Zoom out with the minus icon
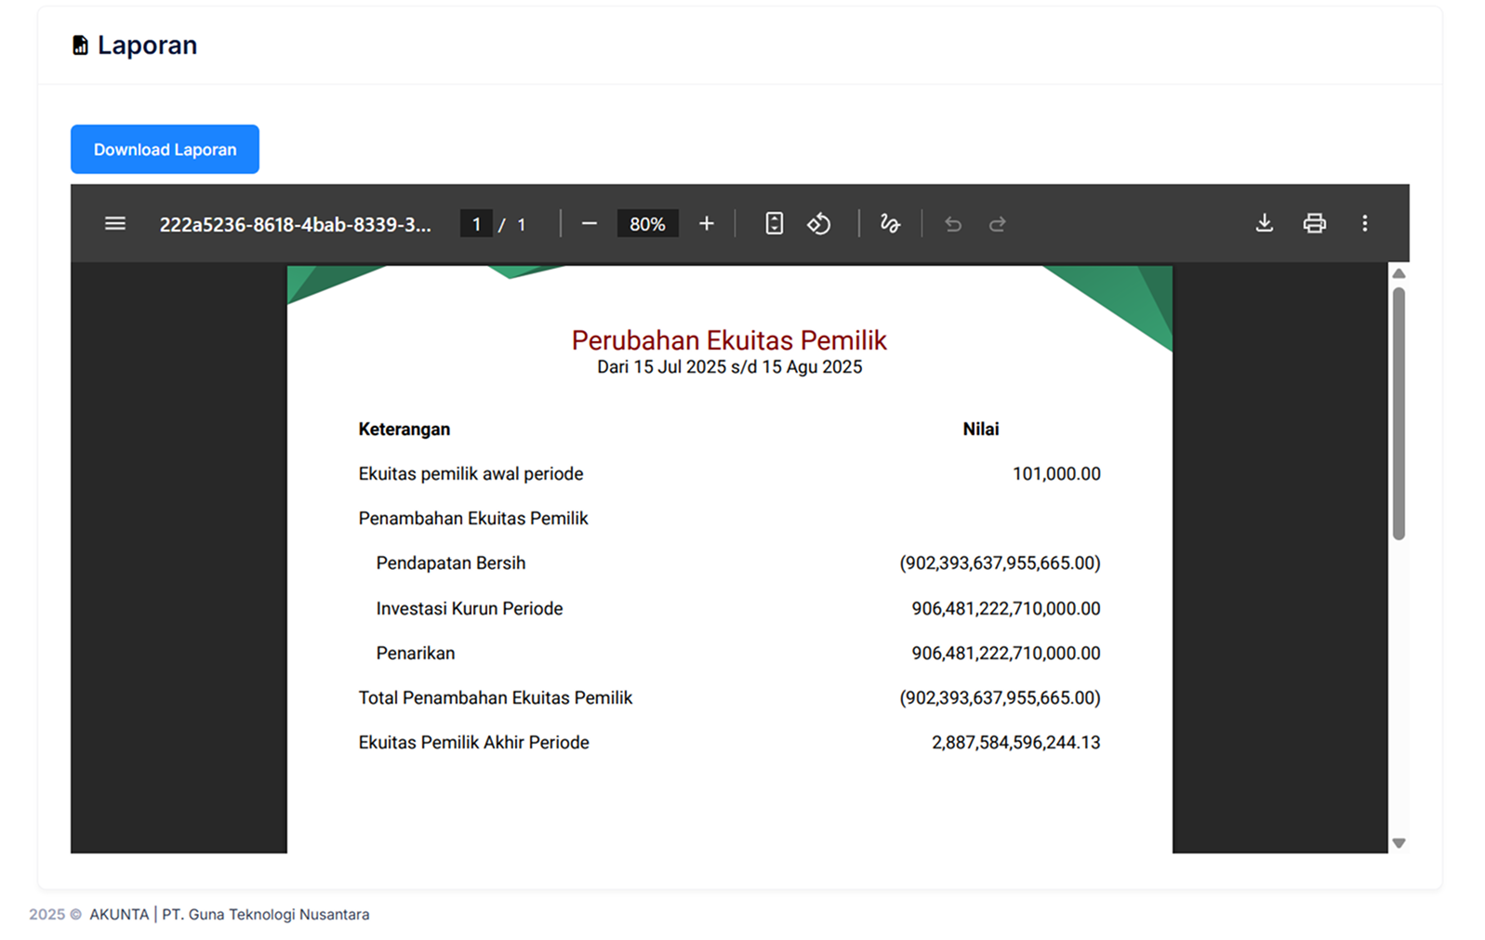The height and width of the screenshot is (940, 1485). (x=589, y=224)
